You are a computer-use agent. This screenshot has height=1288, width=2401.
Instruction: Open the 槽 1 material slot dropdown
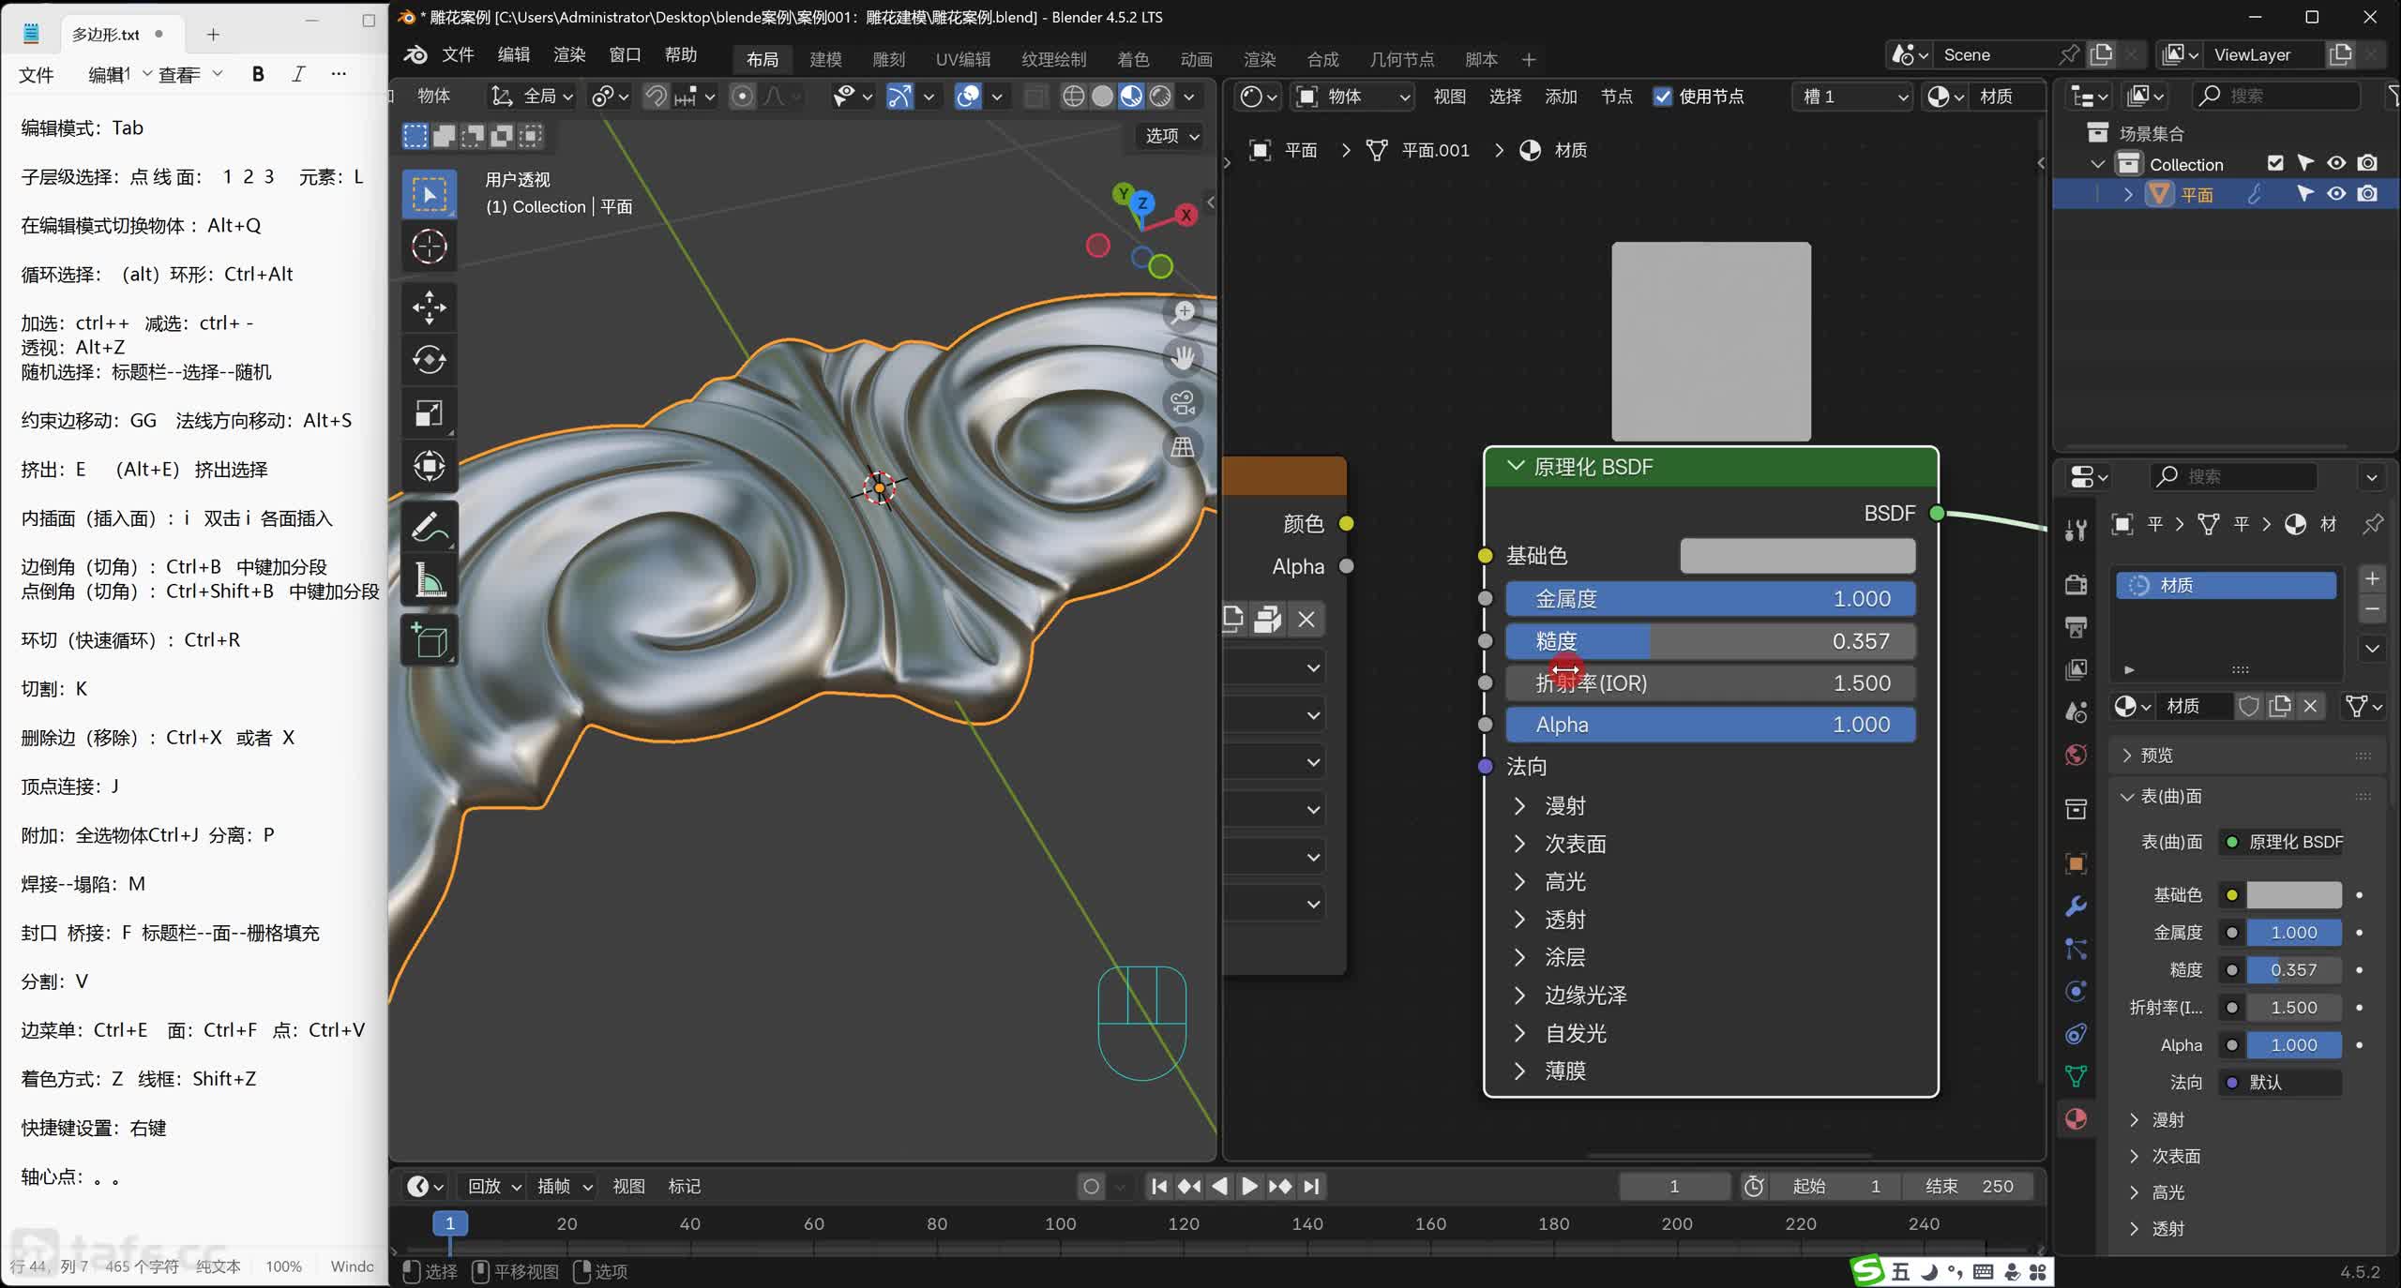(1853, 97)
